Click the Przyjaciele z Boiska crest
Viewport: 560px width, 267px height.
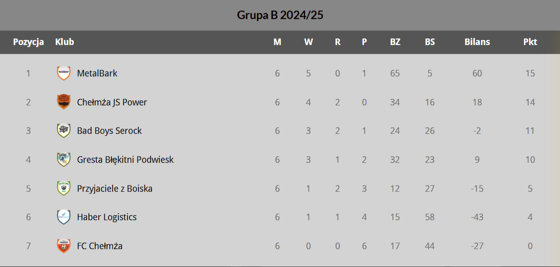pyautogui.click(x=63, y=188)
